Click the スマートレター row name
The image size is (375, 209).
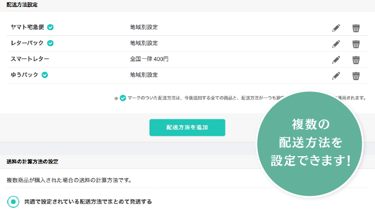pyautogui.click(x=30, y=59)
